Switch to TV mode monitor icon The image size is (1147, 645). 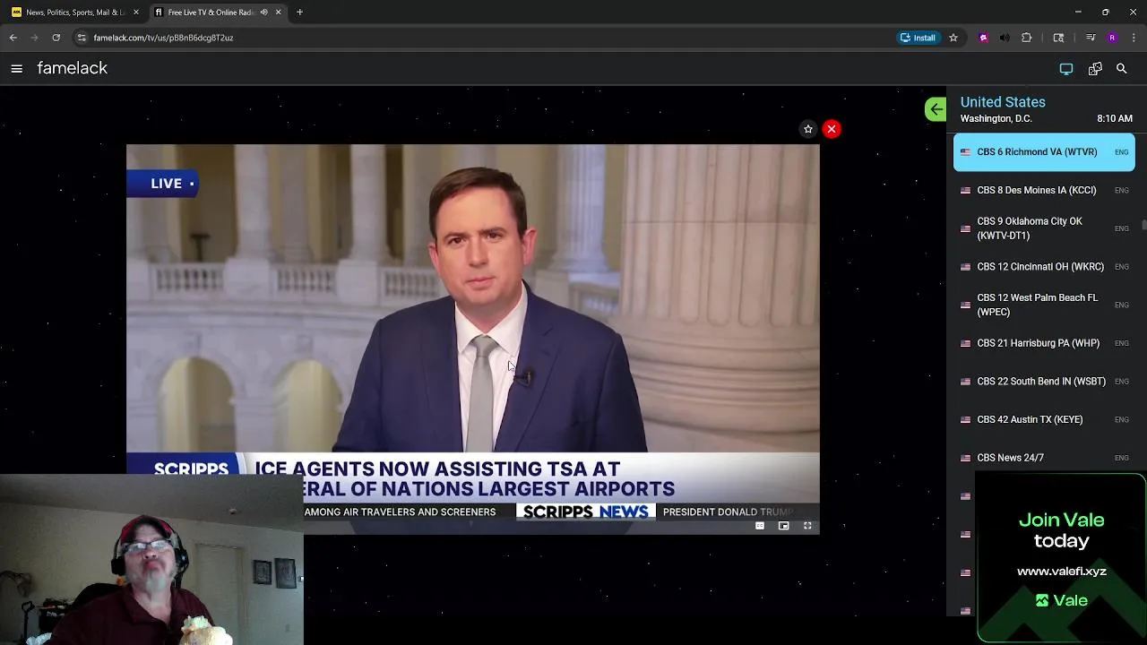(1066, 68)
